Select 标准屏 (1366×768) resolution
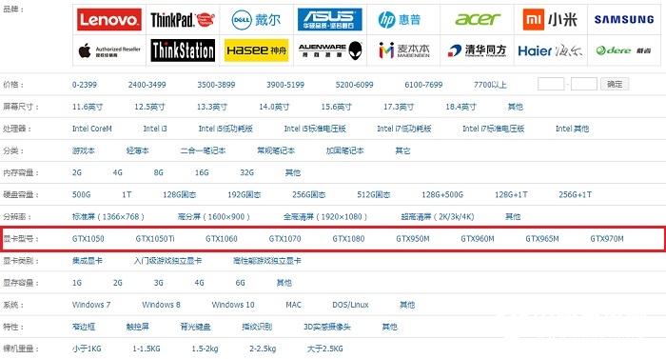666x359 pixels. pyautogui.click(x=108, y=216)
